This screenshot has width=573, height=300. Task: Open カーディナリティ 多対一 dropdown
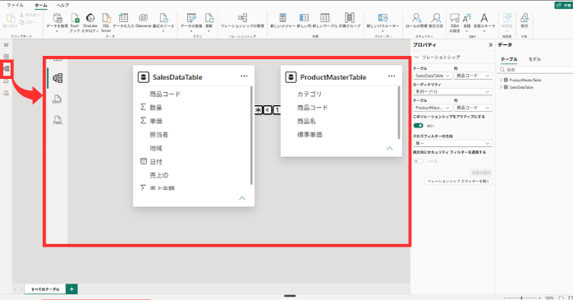point(452,92)
